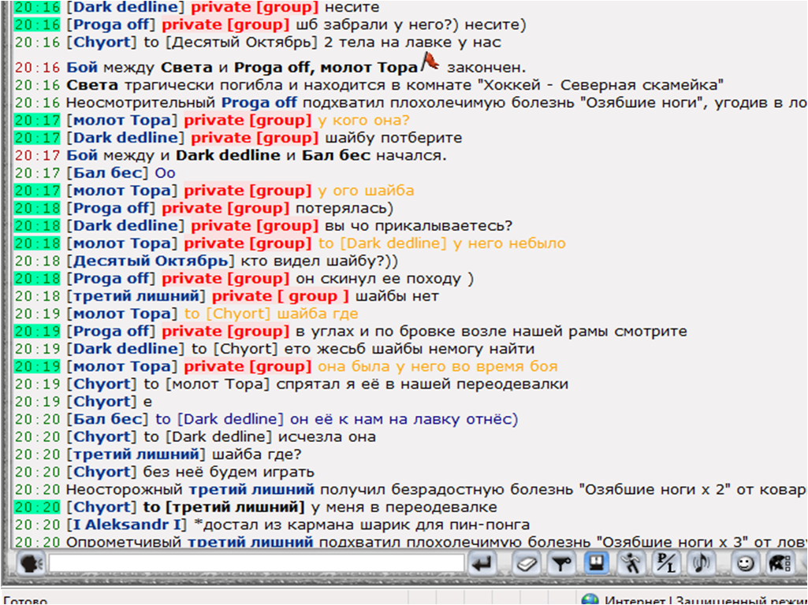Click the helmet list icon at the toolbar end
The height and width of the screenshot is (605, 808).
coord(780,564)
